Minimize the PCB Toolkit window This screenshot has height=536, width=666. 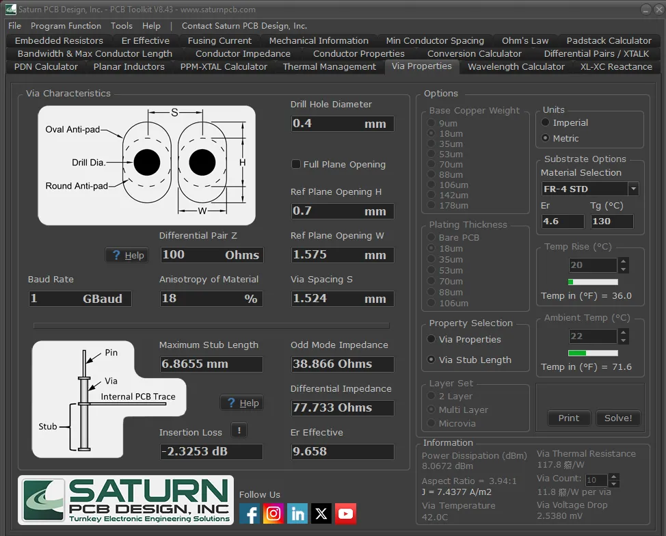tap(645, 10)
